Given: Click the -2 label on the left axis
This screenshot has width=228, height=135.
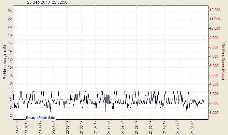Looking at the screenshot, I should point(10,115).
